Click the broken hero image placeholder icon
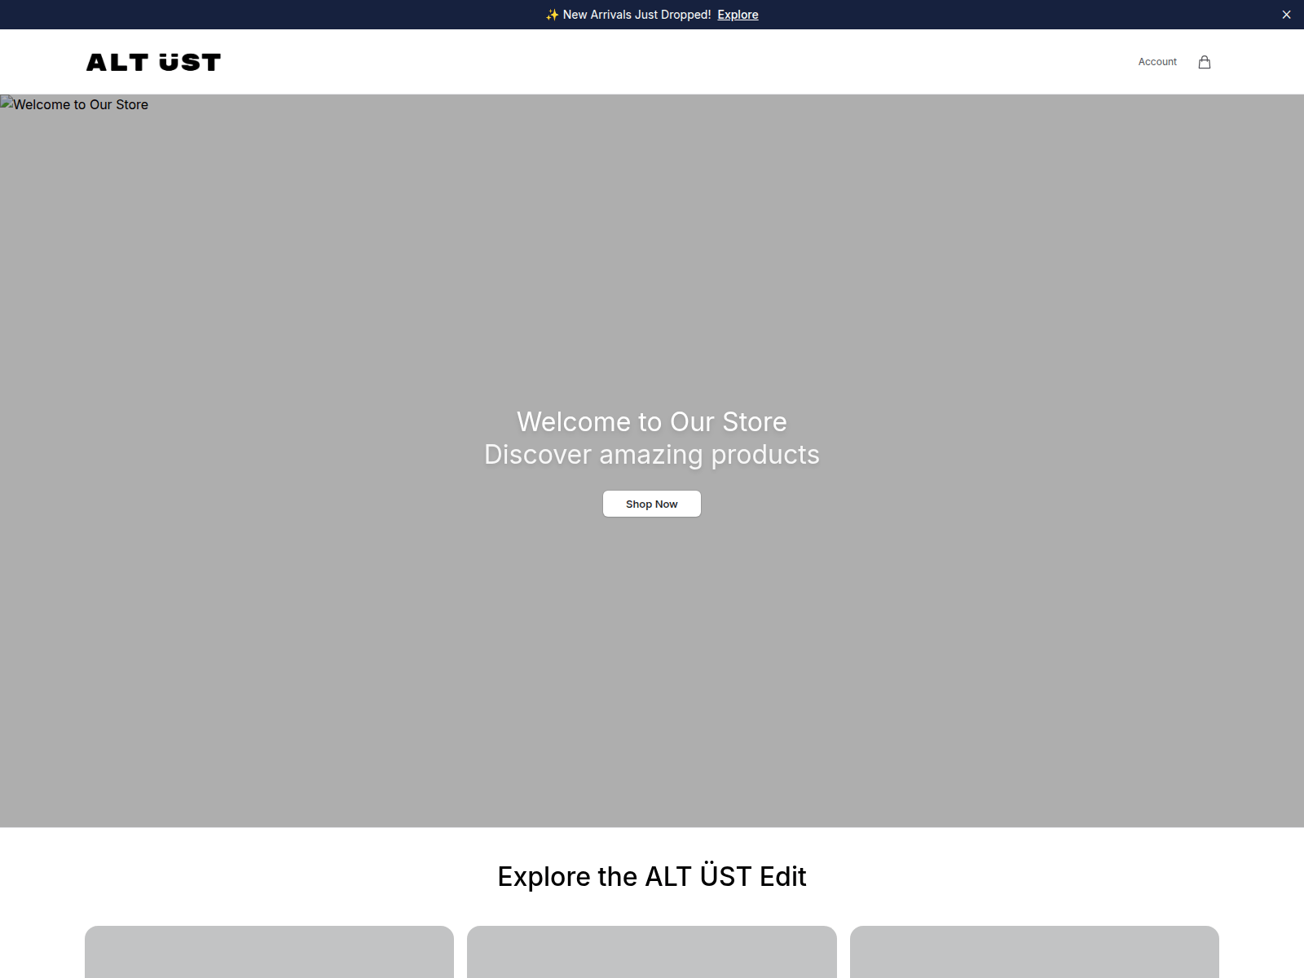Screen dimensions: 1304x978 click(x=7, y=103)
